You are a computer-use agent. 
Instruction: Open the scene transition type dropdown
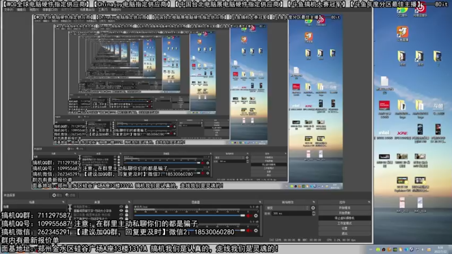point(287,208)
